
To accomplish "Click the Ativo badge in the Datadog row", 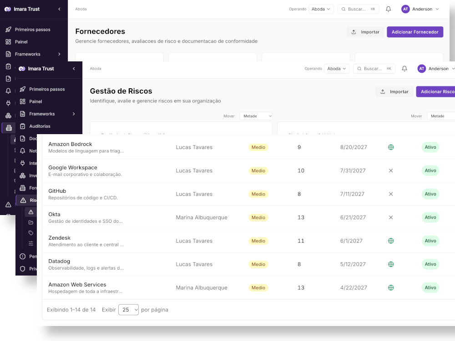I will click(x=430, y=264).
